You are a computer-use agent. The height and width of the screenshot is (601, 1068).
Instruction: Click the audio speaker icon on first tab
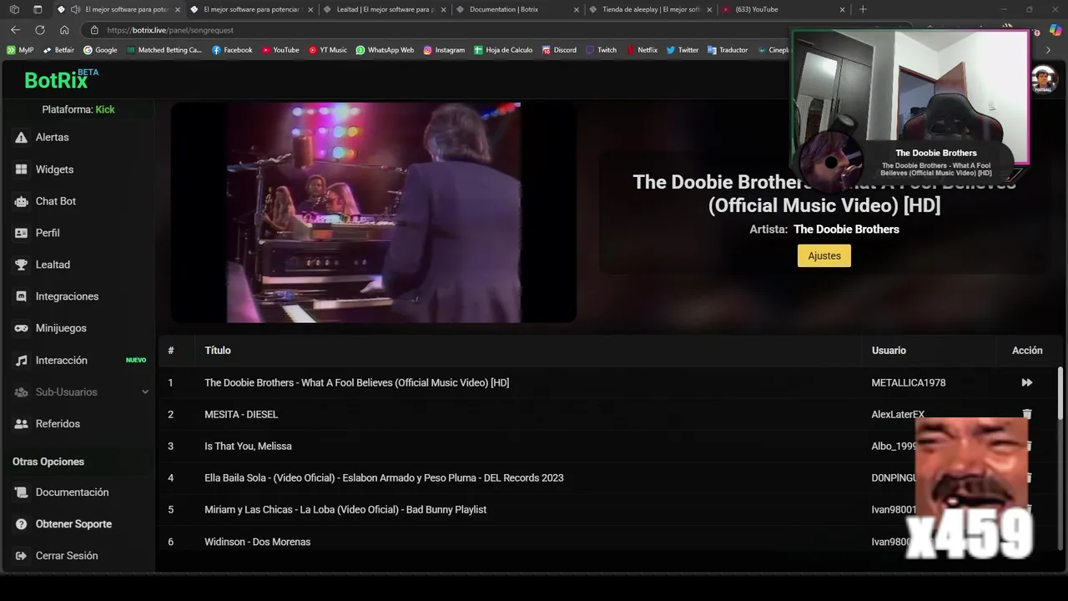tap(76, 9)
